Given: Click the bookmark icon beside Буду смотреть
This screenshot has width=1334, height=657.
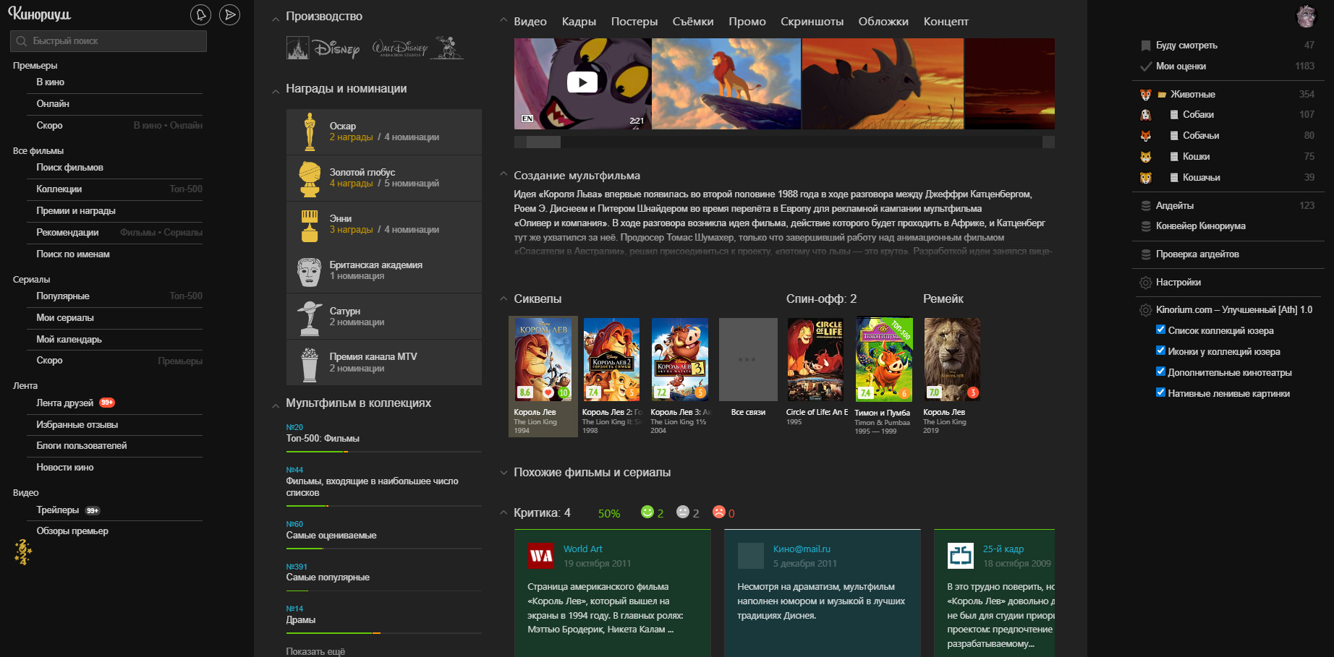Looking at the screenshot, I should [1146, 46].
